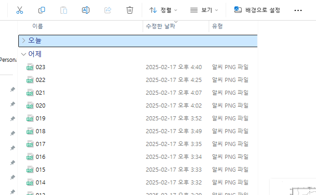The image size is (316, 195).
Task: Select file name 020
Action: point(40,106)
